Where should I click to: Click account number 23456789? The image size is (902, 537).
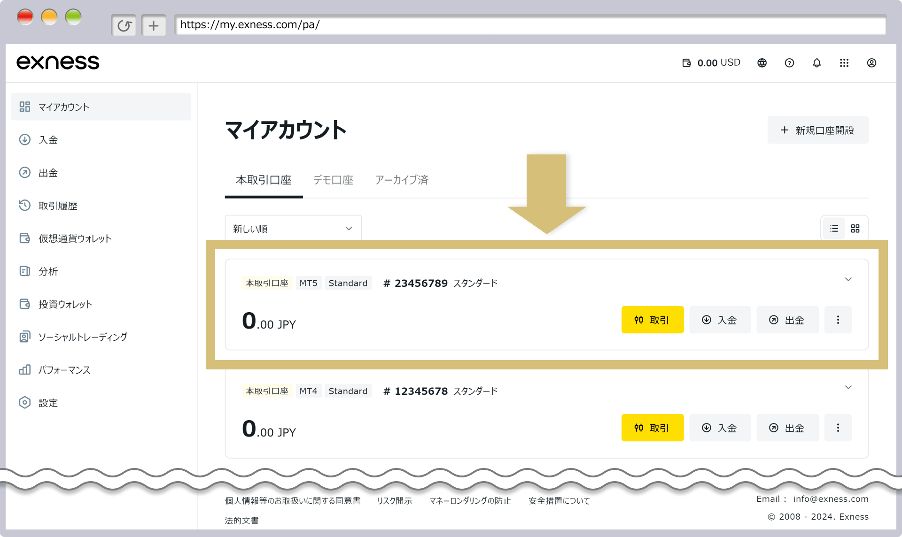416,283
